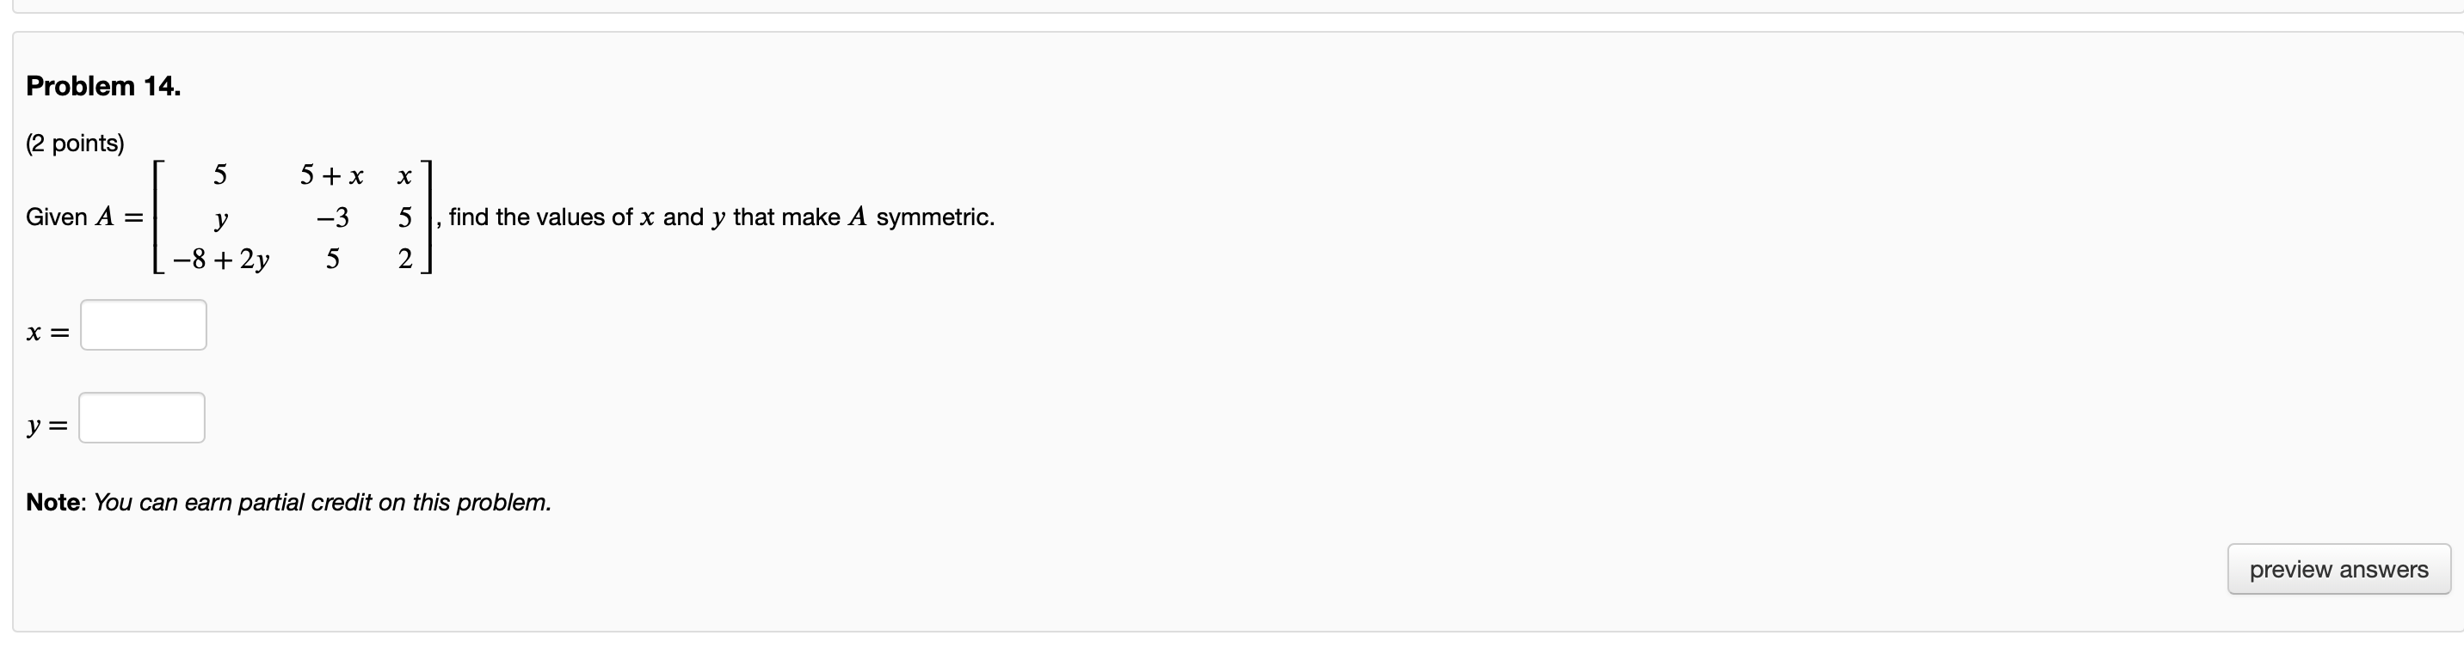Screen dimensions: 2464x660
Task: Click the (2 points) label
Action: [75, 144]
